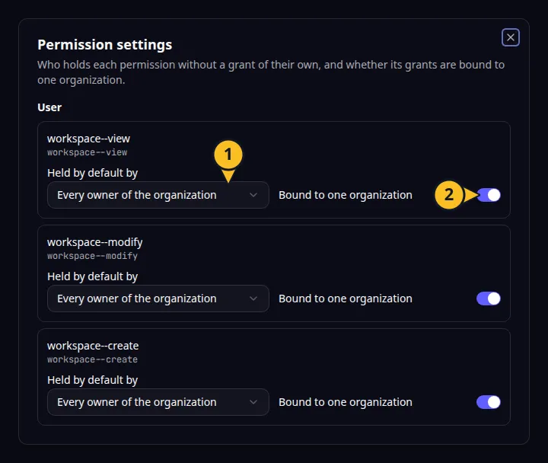
Task: Click the workspace--view Bound to one organization label
Action: click(346, 195)
